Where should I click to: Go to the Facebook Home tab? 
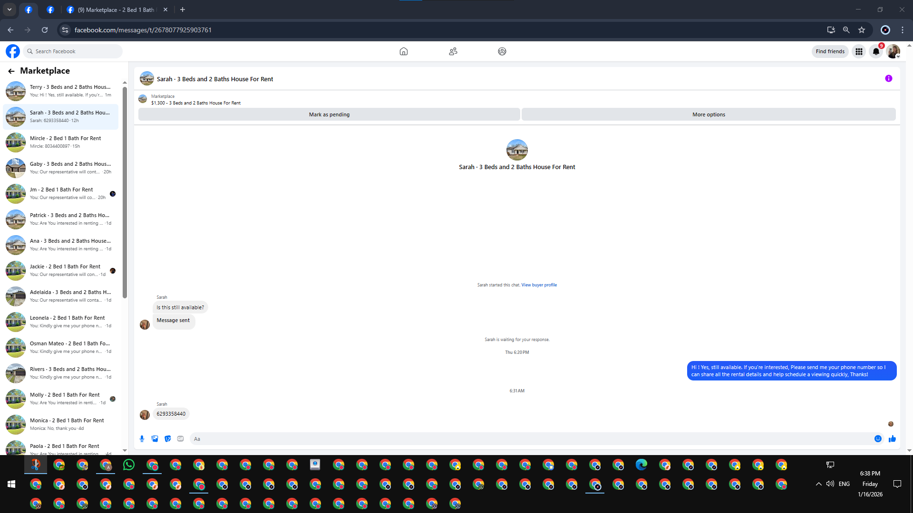(403, 51)
